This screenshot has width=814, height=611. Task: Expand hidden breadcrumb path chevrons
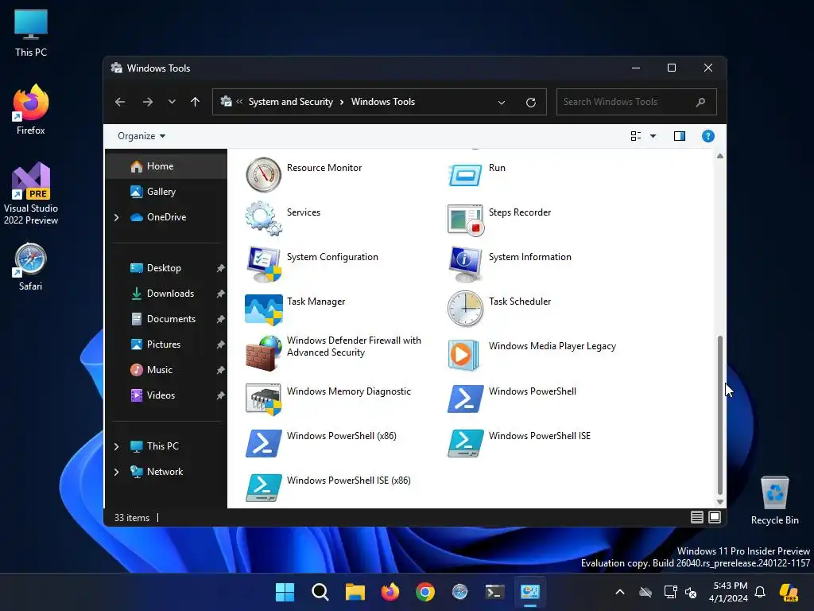click(239, 102)
